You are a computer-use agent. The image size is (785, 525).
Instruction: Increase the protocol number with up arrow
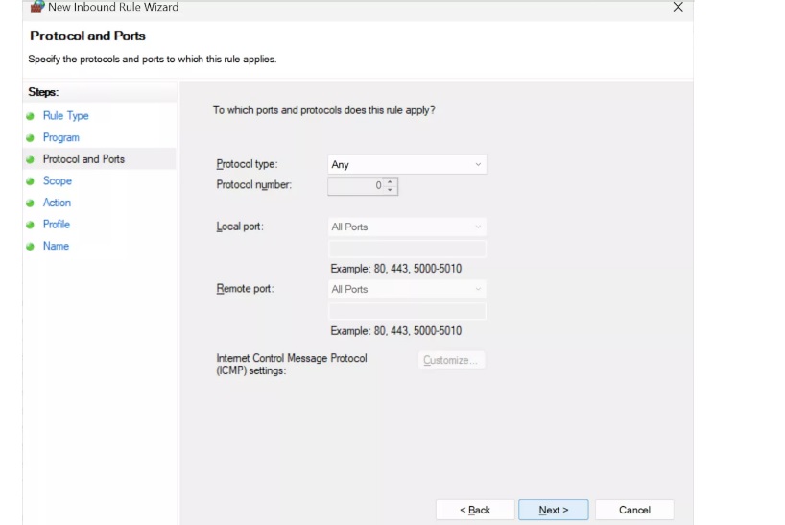[390, 181]
